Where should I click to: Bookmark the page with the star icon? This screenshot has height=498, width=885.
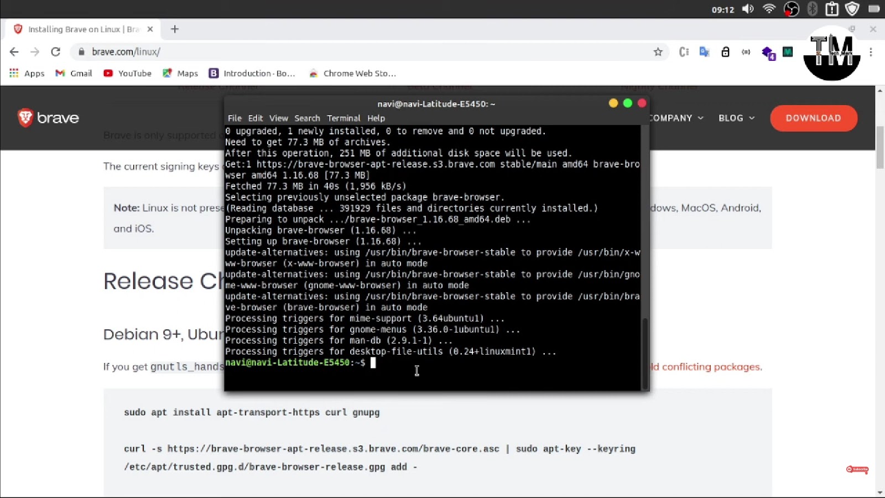click(x=658, y=51)
